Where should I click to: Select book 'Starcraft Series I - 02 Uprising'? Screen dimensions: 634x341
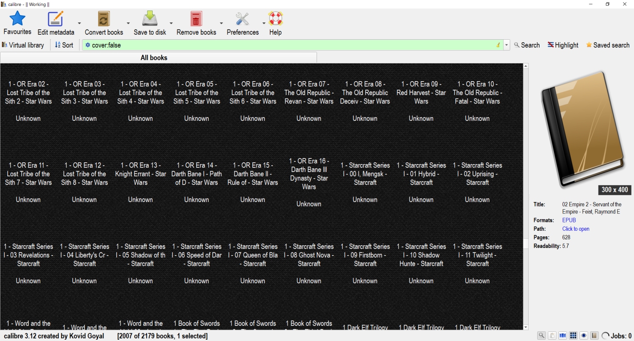477,182
